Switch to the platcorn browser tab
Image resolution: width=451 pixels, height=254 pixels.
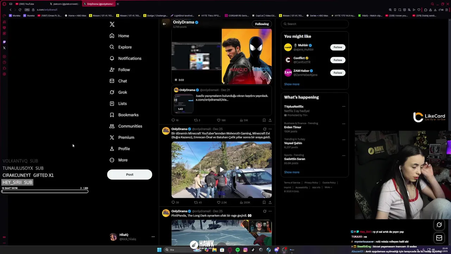pos(65,4)
